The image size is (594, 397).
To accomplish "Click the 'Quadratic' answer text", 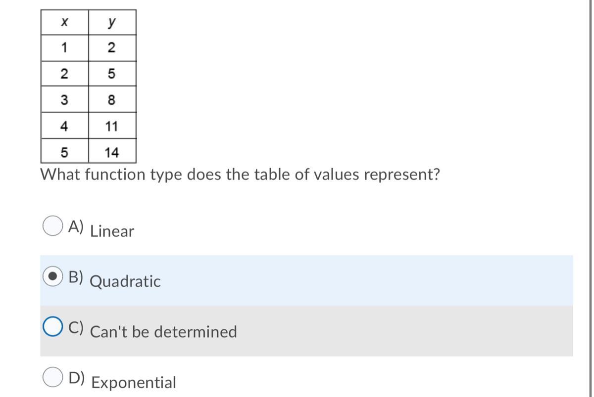I will pos(125,281).
